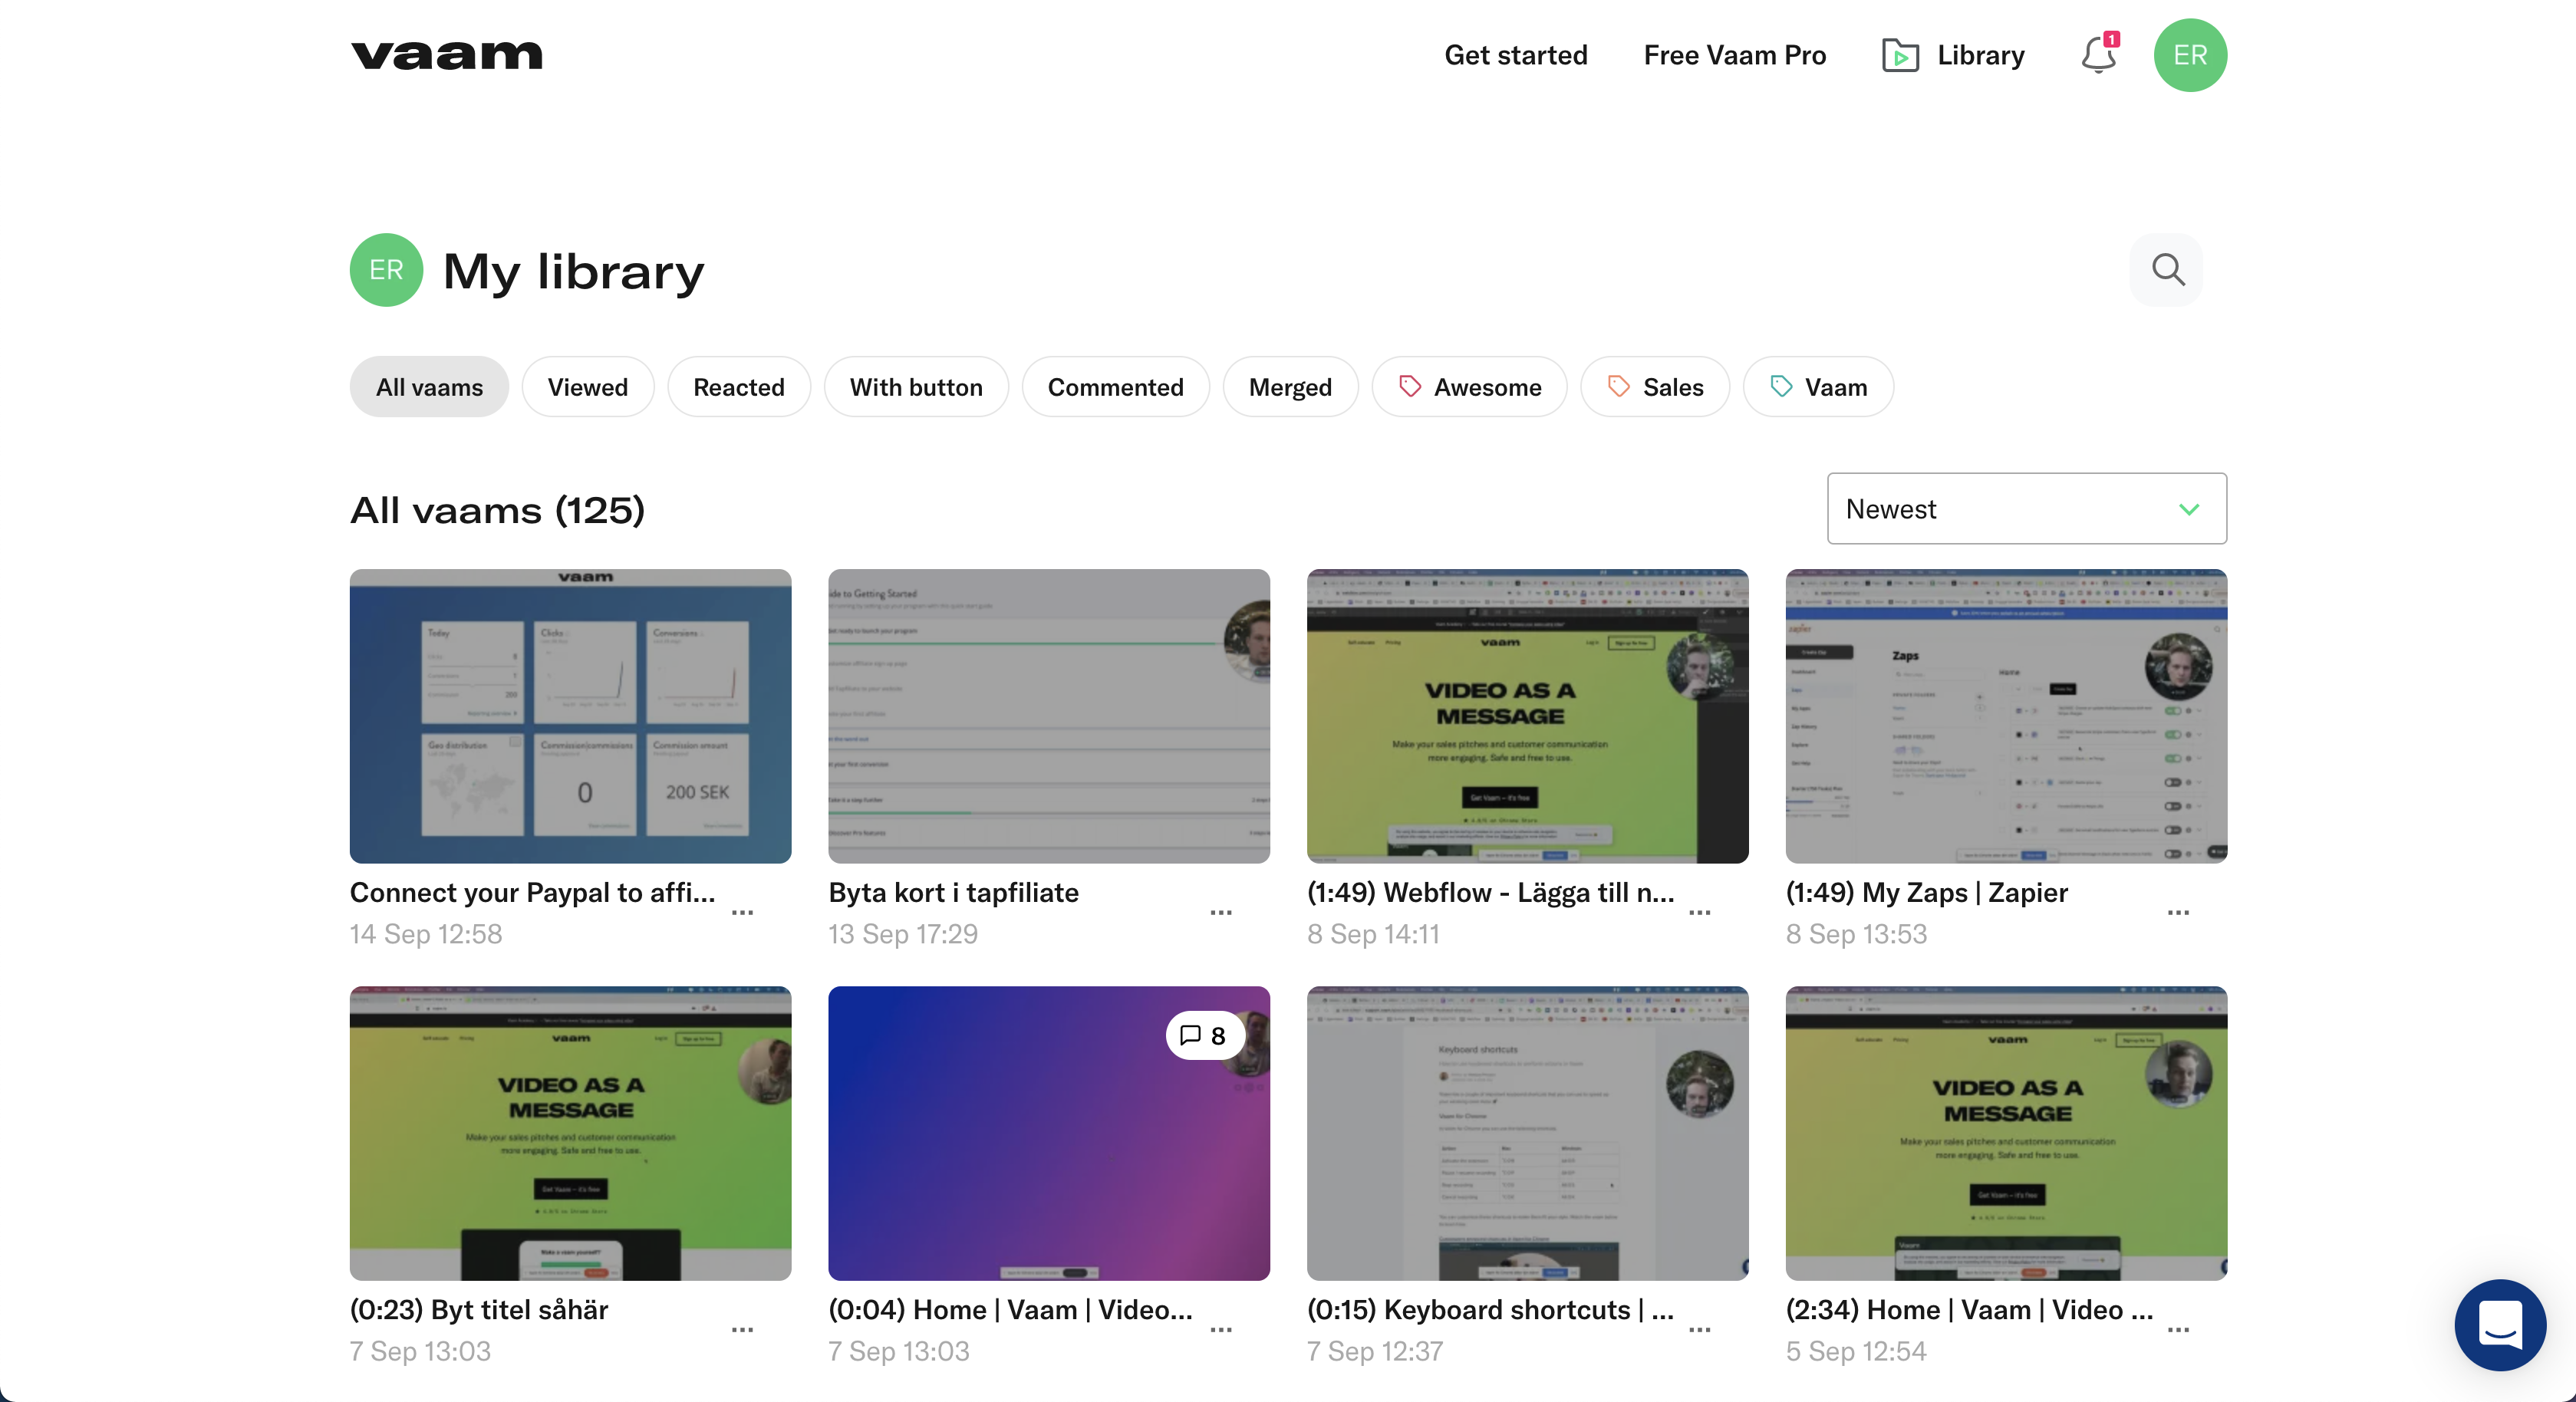Open My Zaps | Zapier thumbnail
2576x1402 pixels.
pos(2006,716)
